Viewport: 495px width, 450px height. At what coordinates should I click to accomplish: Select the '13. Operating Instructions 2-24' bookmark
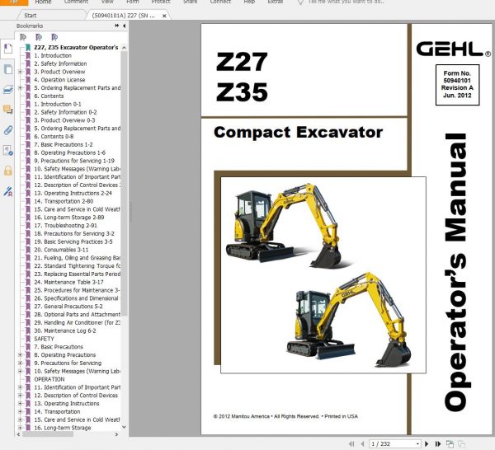(x=73, y=193)
